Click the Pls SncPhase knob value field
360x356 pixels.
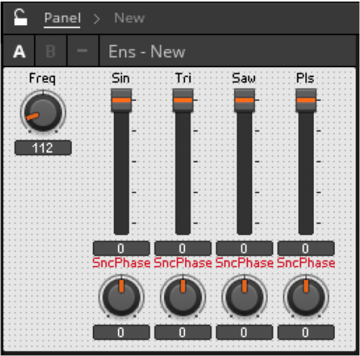click(306, 332)
